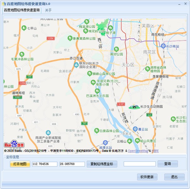Viewport: 190px width, 189px height.
Task: Click the 跳马镇 town label
Action: (x=167, y=97)
